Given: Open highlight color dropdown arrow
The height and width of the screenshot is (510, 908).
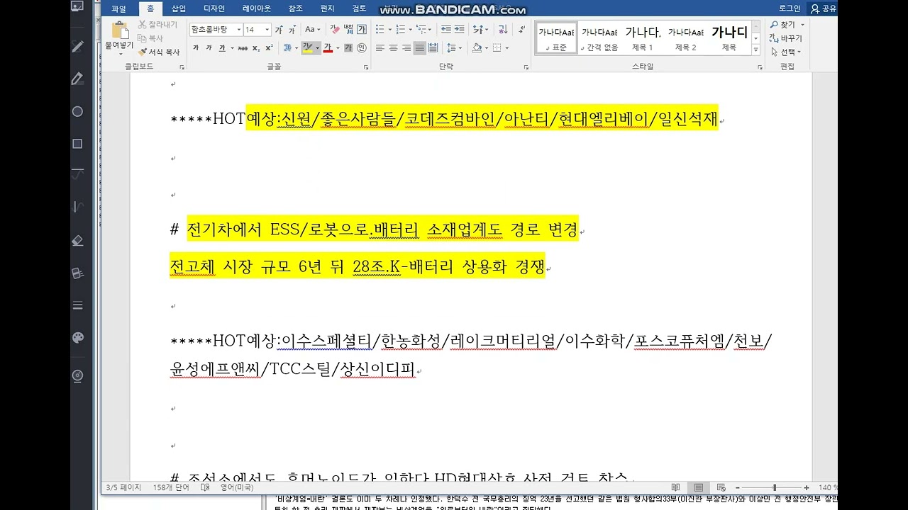Looking at the screenshot, I should 317,48.
